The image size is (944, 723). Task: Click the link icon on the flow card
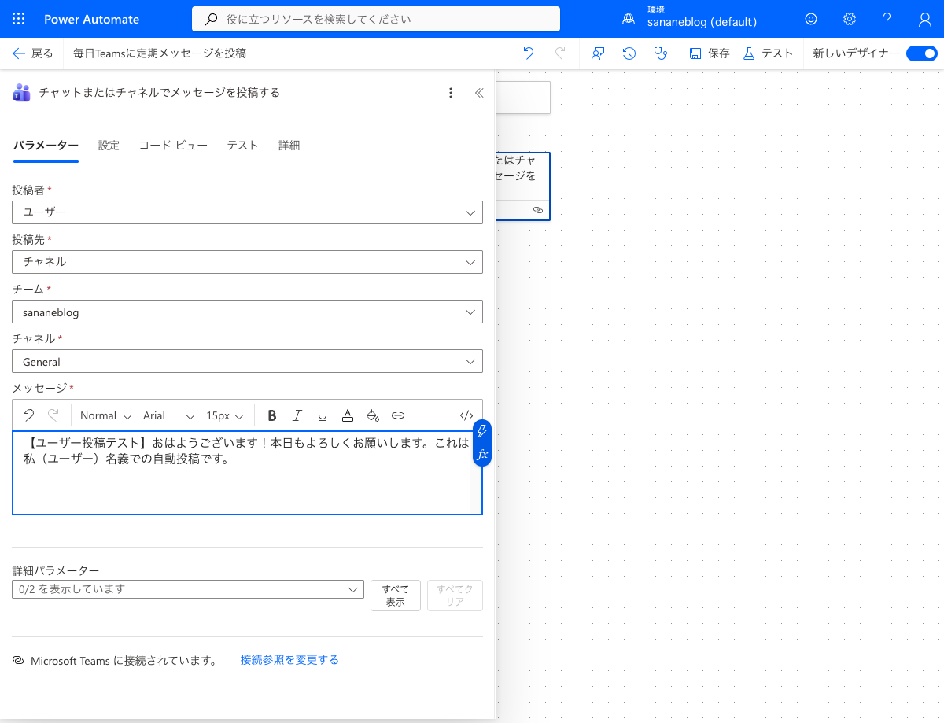pyautogui.click(x=538, y=210)
